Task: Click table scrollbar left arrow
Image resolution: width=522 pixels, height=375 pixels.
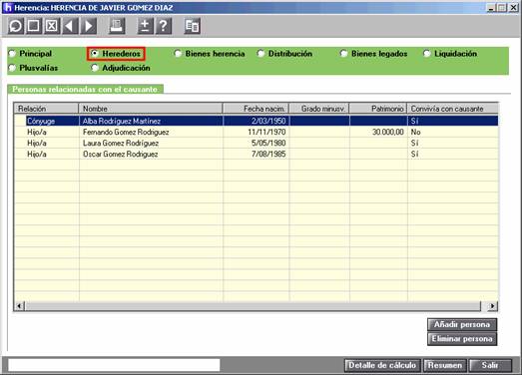Action: pyautogui.click(x=19, y=306)
